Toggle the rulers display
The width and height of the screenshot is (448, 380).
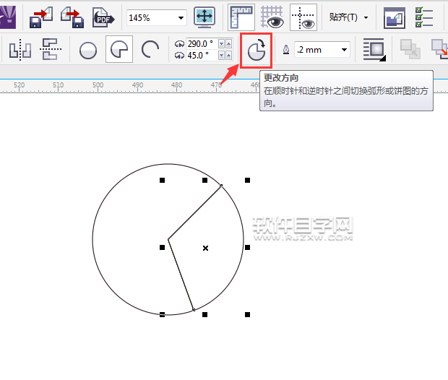point(242,17)
